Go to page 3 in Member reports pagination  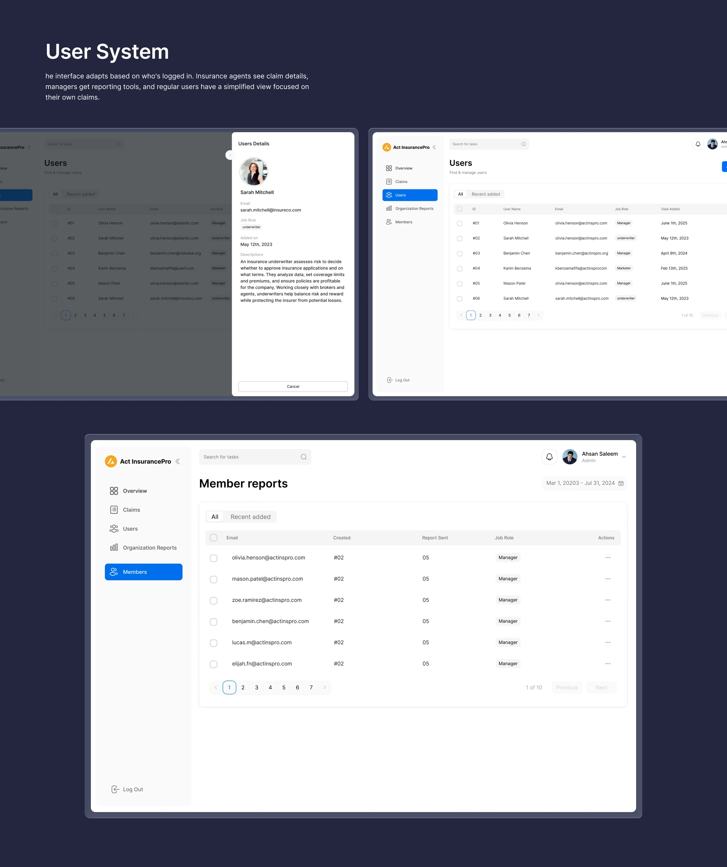pos(256,687)
